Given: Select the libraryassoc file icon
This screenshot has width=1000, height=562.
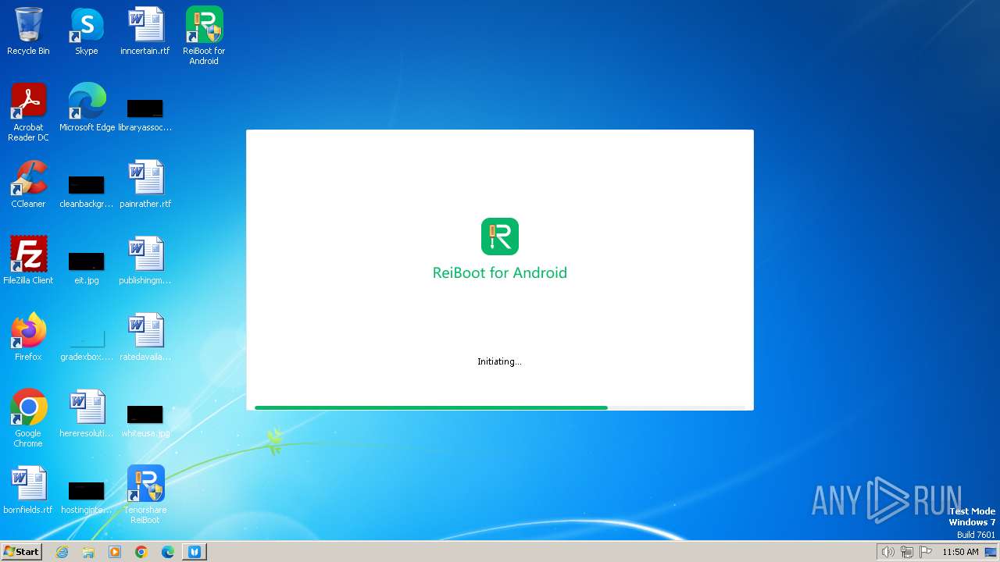Looking at the screenshot, I should [x=145, y=114].
